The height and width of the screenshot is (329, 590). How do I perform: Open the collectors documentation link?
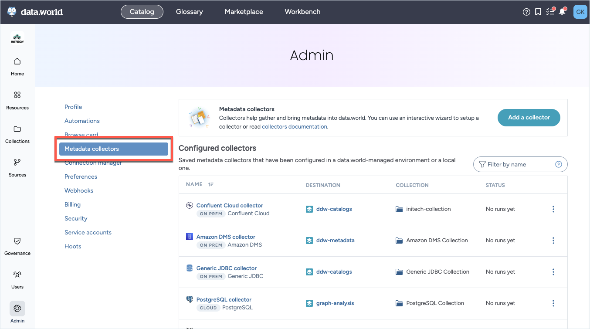click(294, 127)
